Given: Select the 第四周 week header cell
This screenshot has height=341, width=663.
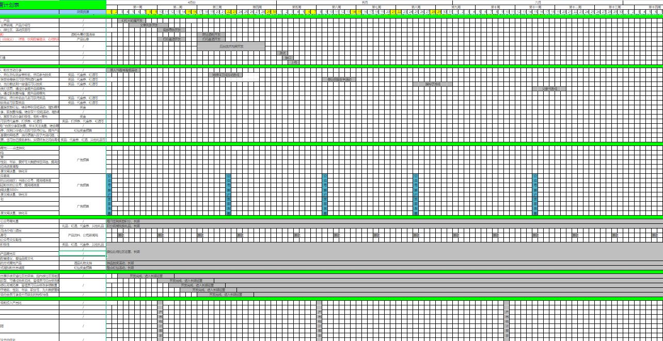Looking at the screenshot, I should coord(257,7).
